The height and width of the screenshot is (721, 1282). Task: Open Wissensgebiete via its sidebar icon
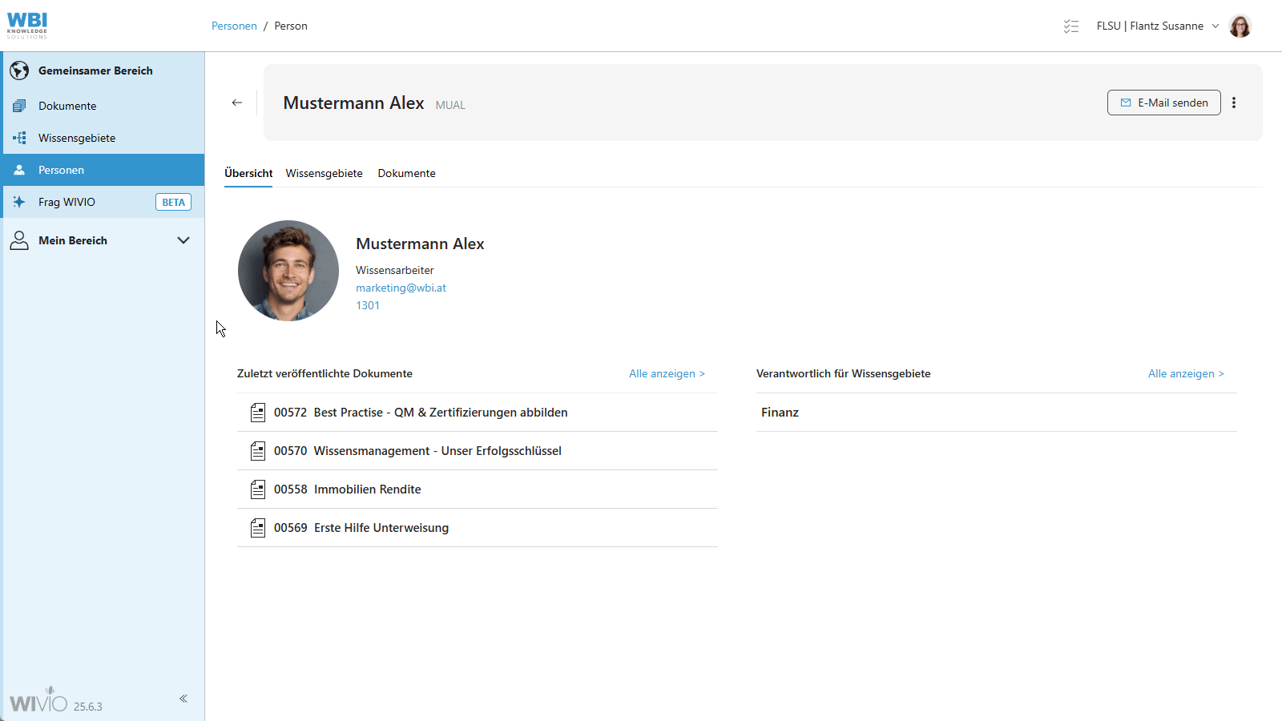click(x=19, y=137)
